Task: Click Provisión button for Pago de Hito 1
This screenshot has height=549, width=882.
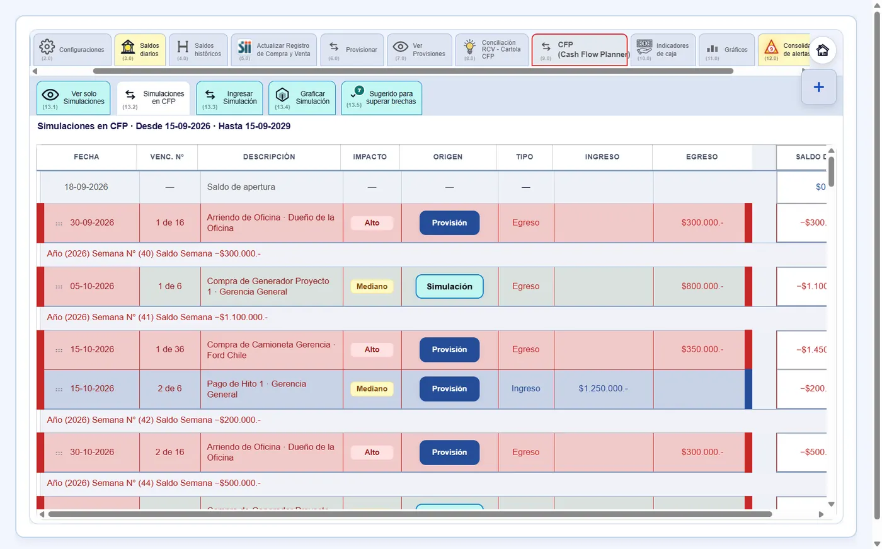Action: [449, 389]
